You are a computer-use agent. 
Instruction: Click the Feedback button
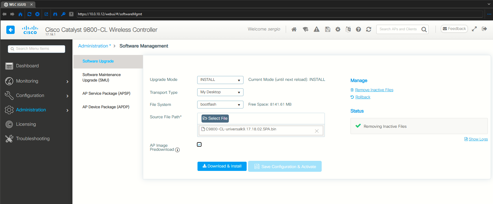(454, 29)
